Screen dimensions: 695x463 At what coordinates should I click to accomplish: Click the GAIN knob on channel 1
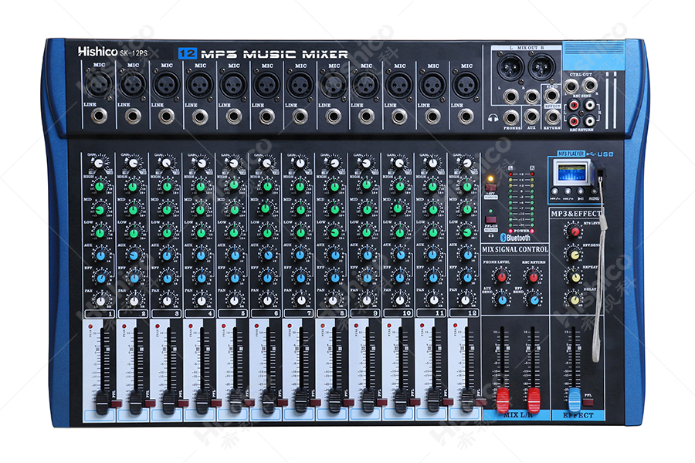pyautogui.click(x=98, y=164)
